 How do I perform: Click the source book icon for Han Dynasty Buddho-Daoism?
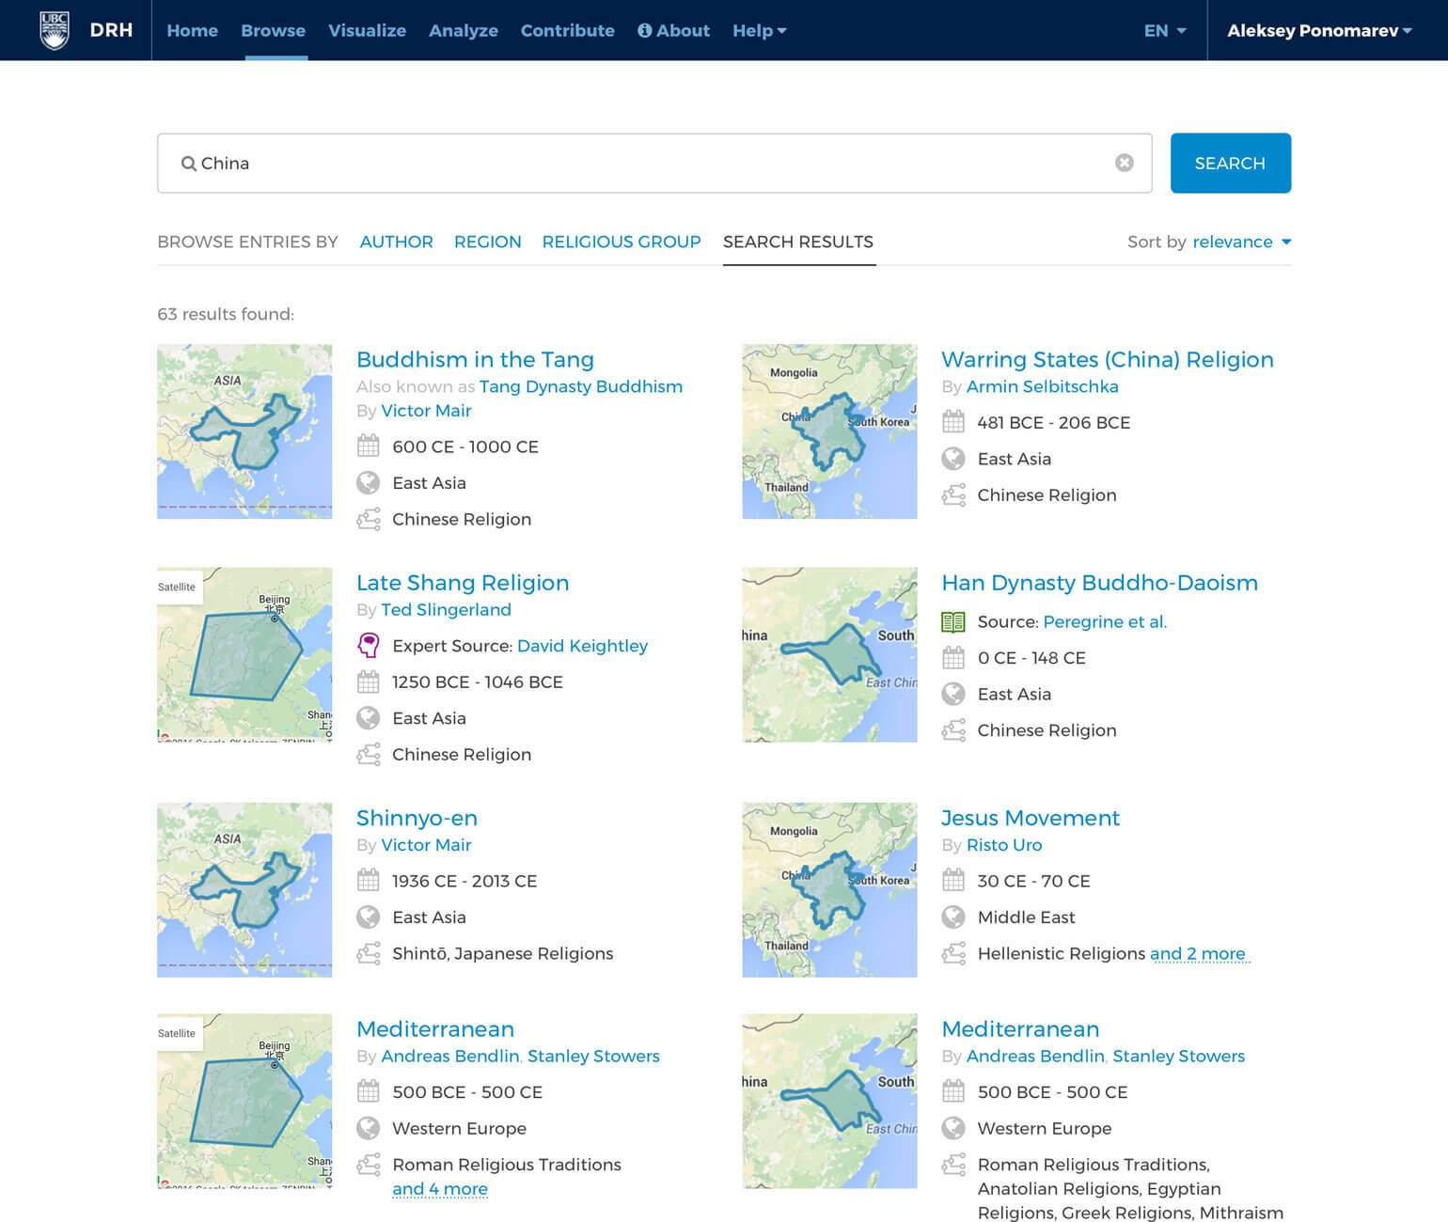[x=954, y=621]
